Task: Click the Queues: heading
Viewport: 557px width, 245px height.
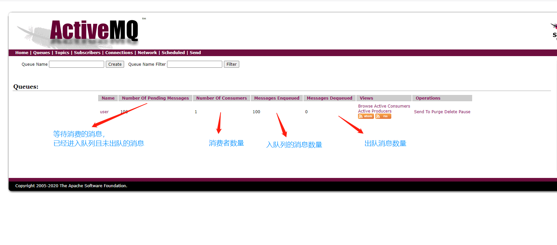Action: pos(26,87)
